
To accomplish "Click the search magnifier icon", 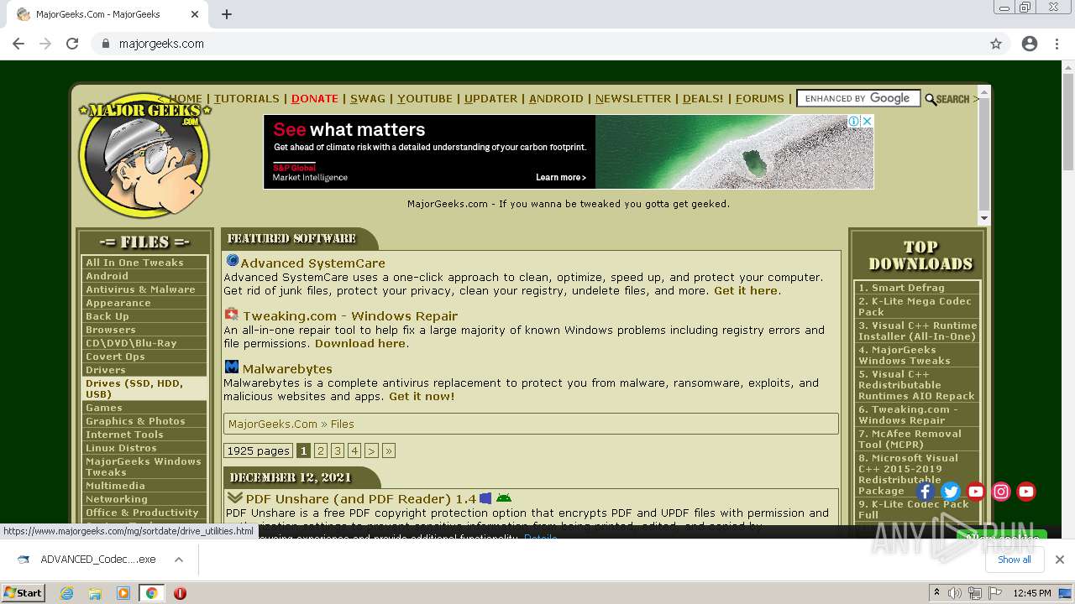I will pyautogui.click(x=931, y=99).
